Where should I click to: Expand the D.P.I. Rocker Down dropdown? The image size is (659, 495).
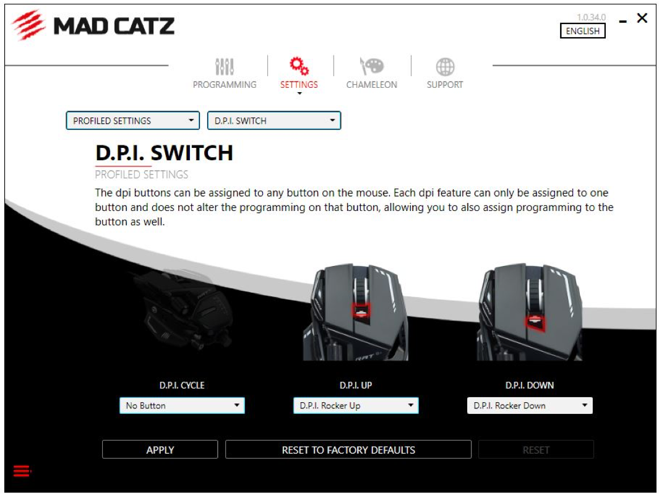point(530,405)
